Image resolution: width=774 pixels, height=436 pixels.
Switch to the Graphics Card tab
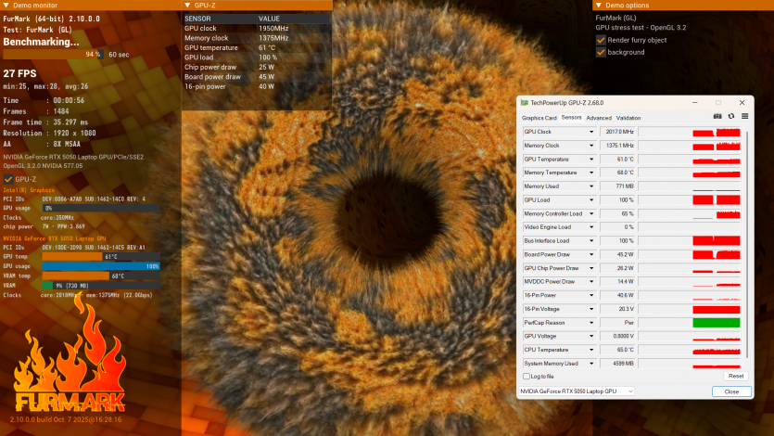coord(539,118)
